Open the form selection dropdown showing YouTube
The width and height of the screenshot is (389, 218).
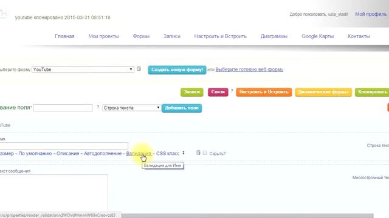coord(83,70)
